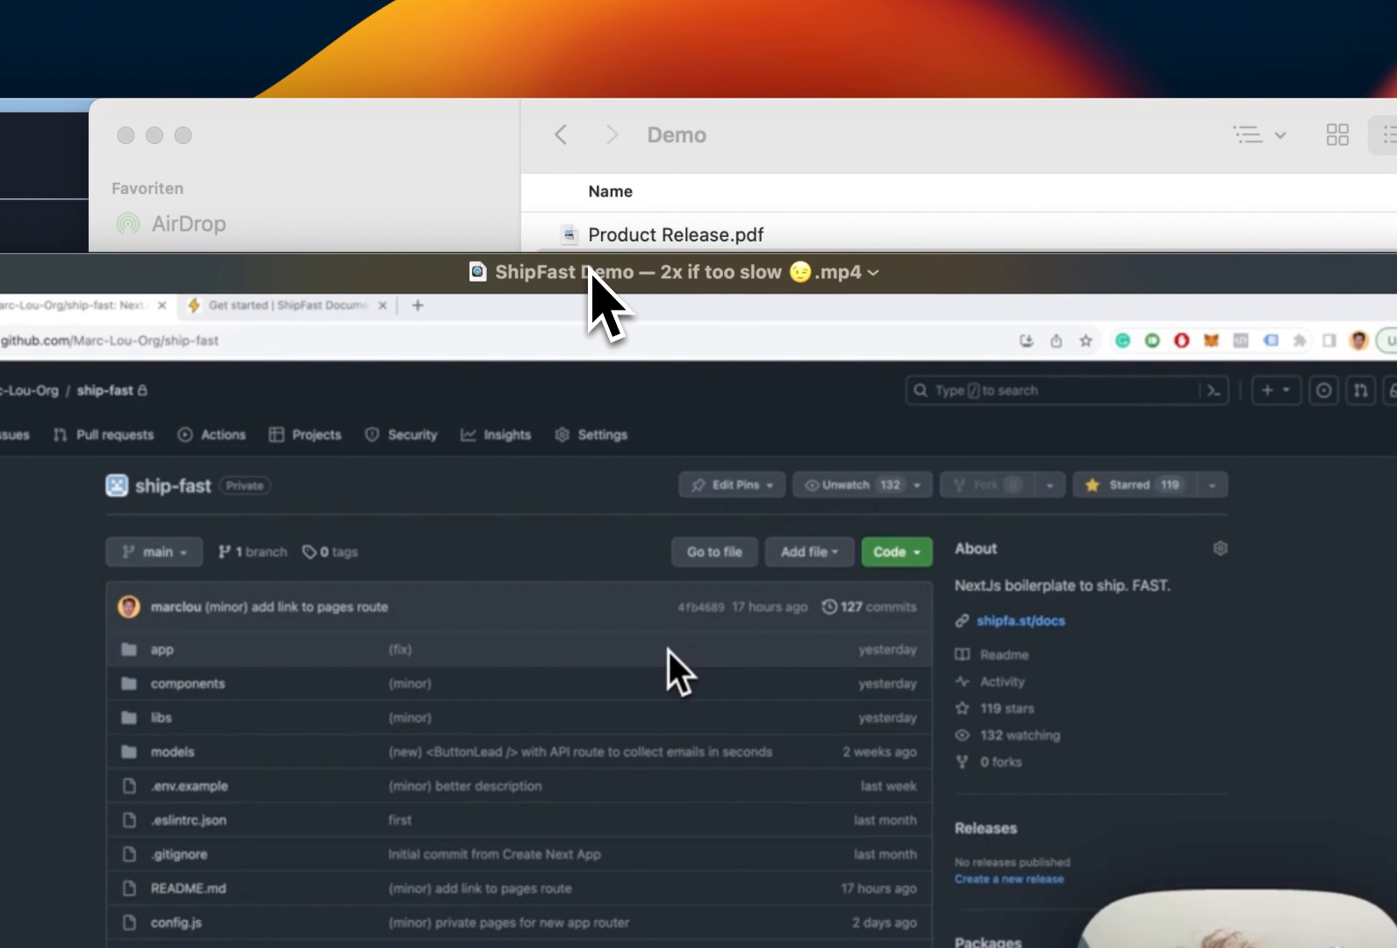
Task: Go back in Finder Demo window
Action: pos(561,135)
